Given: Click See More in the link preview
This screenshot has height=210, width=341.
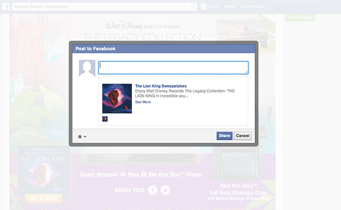Looking at the screenshot, I should [143, 102].
